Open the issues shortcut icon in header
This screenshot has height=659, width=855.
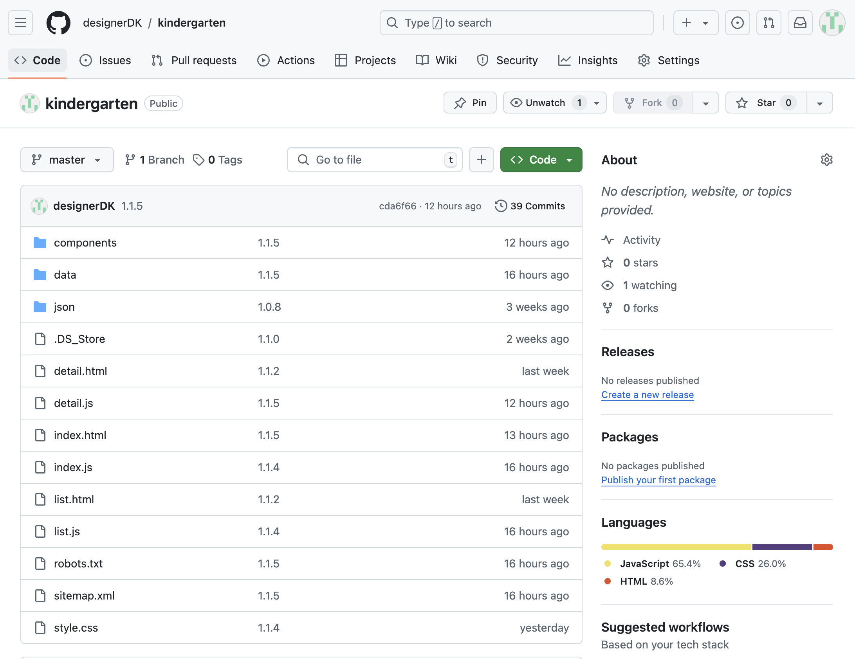737,23
